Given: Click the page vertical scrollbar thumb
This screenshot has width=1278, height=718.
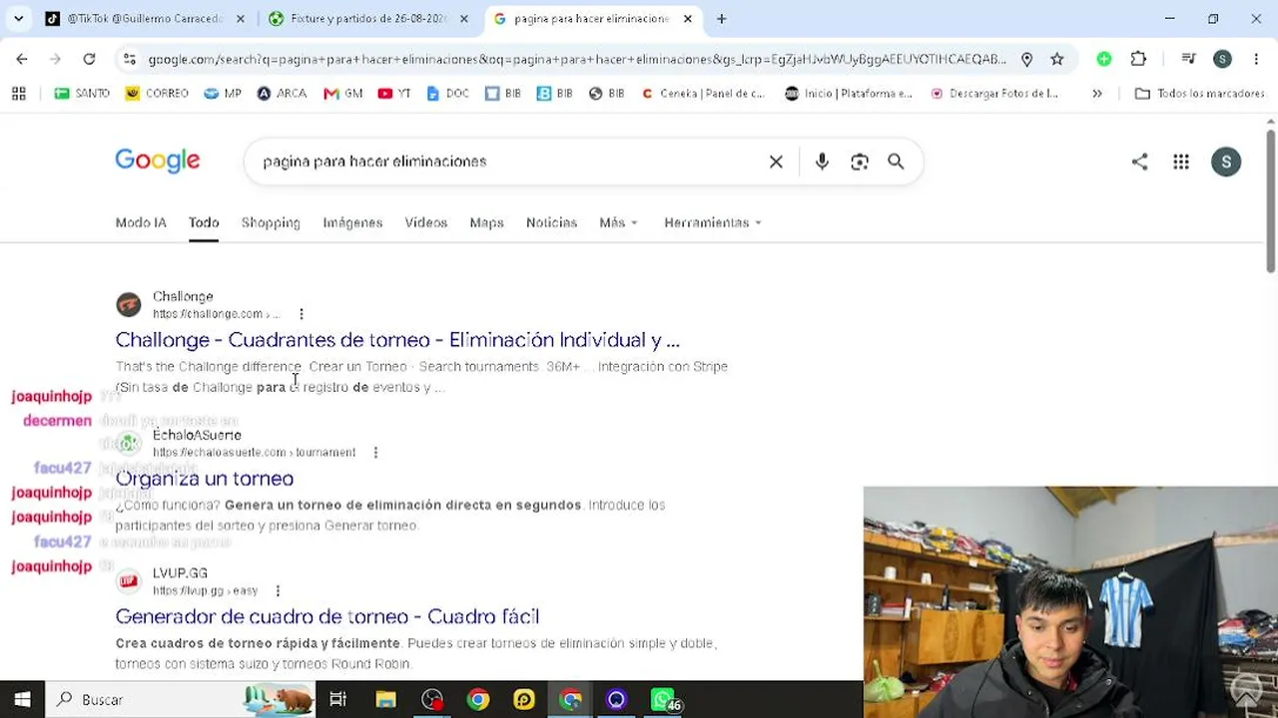Looking at the screenshot, I should tap(1270, 199).
